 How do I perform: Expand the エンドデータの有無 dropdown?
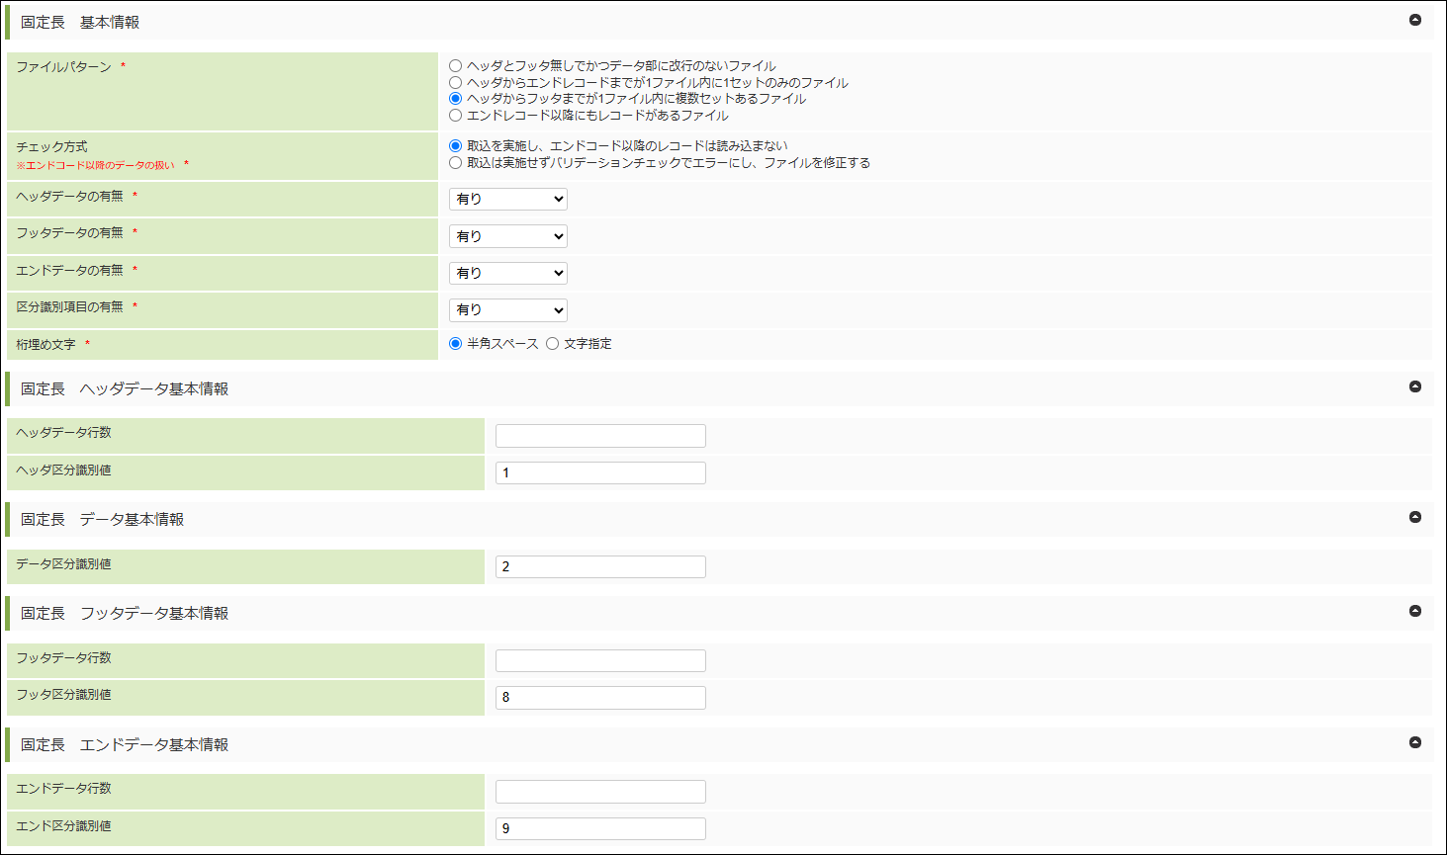click(x=508, y=273)
